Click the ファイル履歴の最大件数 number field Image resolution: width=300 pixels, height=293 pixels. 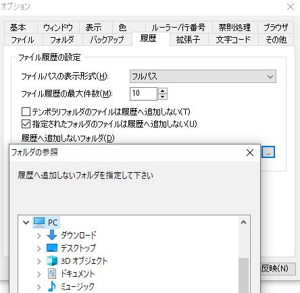pos(143,94)
